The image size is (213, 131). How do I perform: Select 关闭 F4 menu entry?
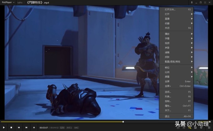coord(176,28)
